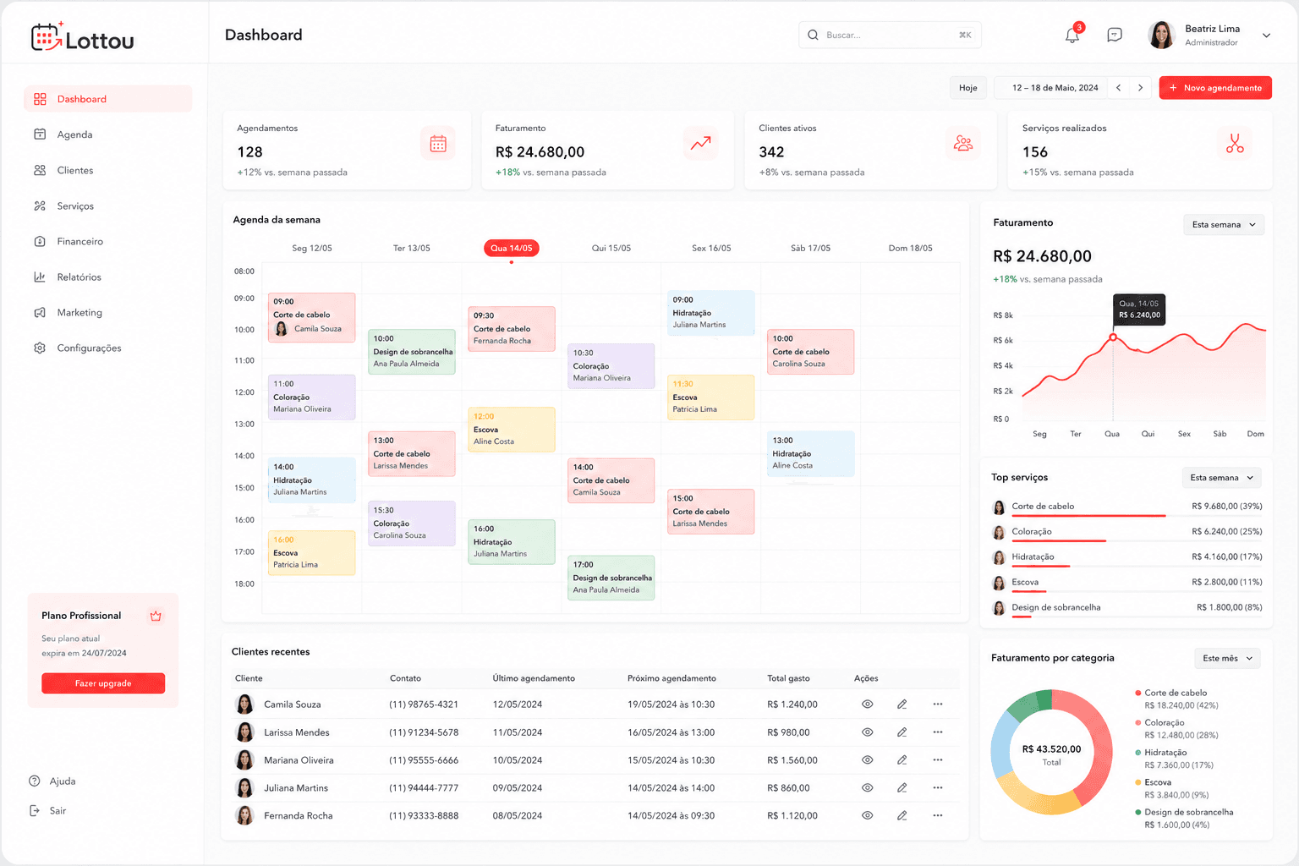Open Qui 17:00 Design de sobrancelha appointment
This screenshot has width=1299, height=866.
coord(611,578)
